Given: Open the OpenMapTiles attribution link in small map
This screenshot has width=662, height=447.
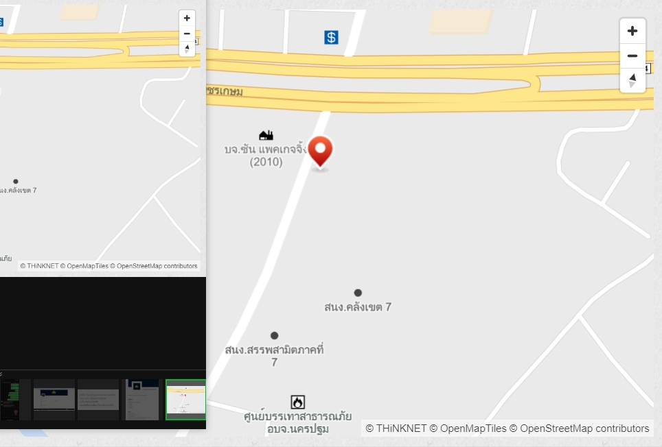Looking at the screenshot, I should [x=87, y=266].
